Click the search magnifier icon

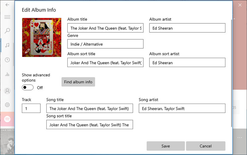click(7, 30)
